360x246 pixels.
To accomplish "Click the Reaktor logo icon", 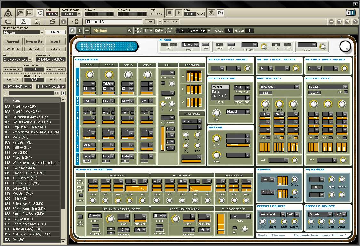I will click(8, 13).
